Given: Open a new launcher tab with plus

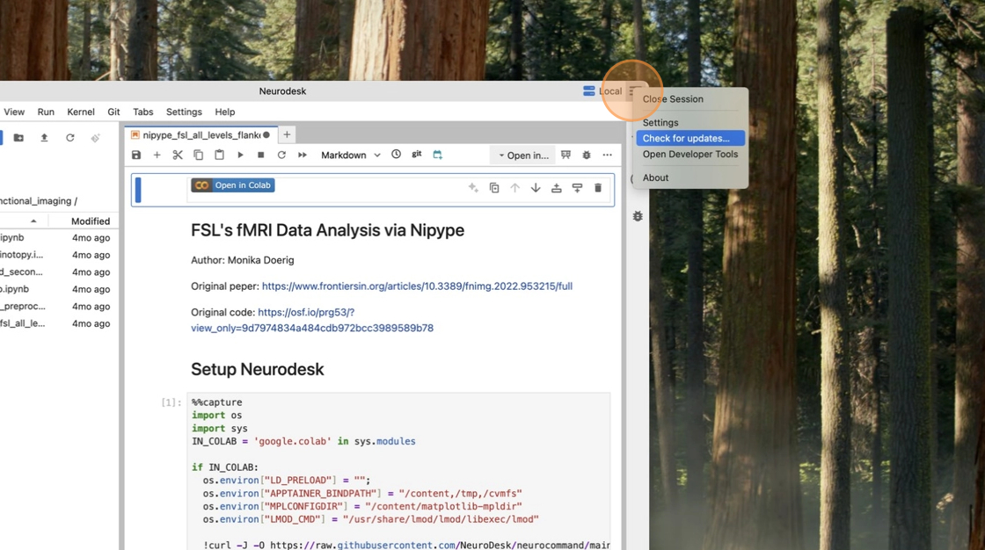Looking at the screenshot, I should point(287,134).
